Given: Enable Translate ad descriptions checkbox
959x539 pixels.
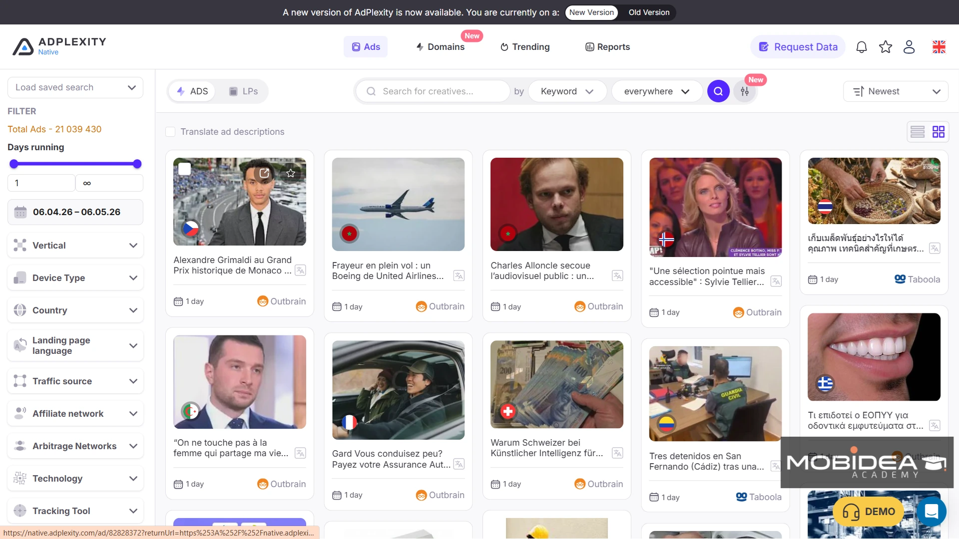Looking at the screenshot, I should [x=170, y=132].
